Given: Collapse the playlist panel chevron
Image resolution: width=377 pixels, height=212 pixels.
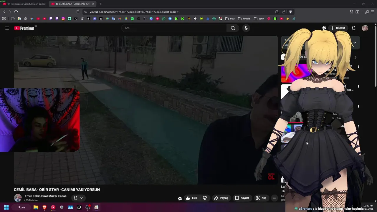Looking at the screenshot, I should point(355,43).
